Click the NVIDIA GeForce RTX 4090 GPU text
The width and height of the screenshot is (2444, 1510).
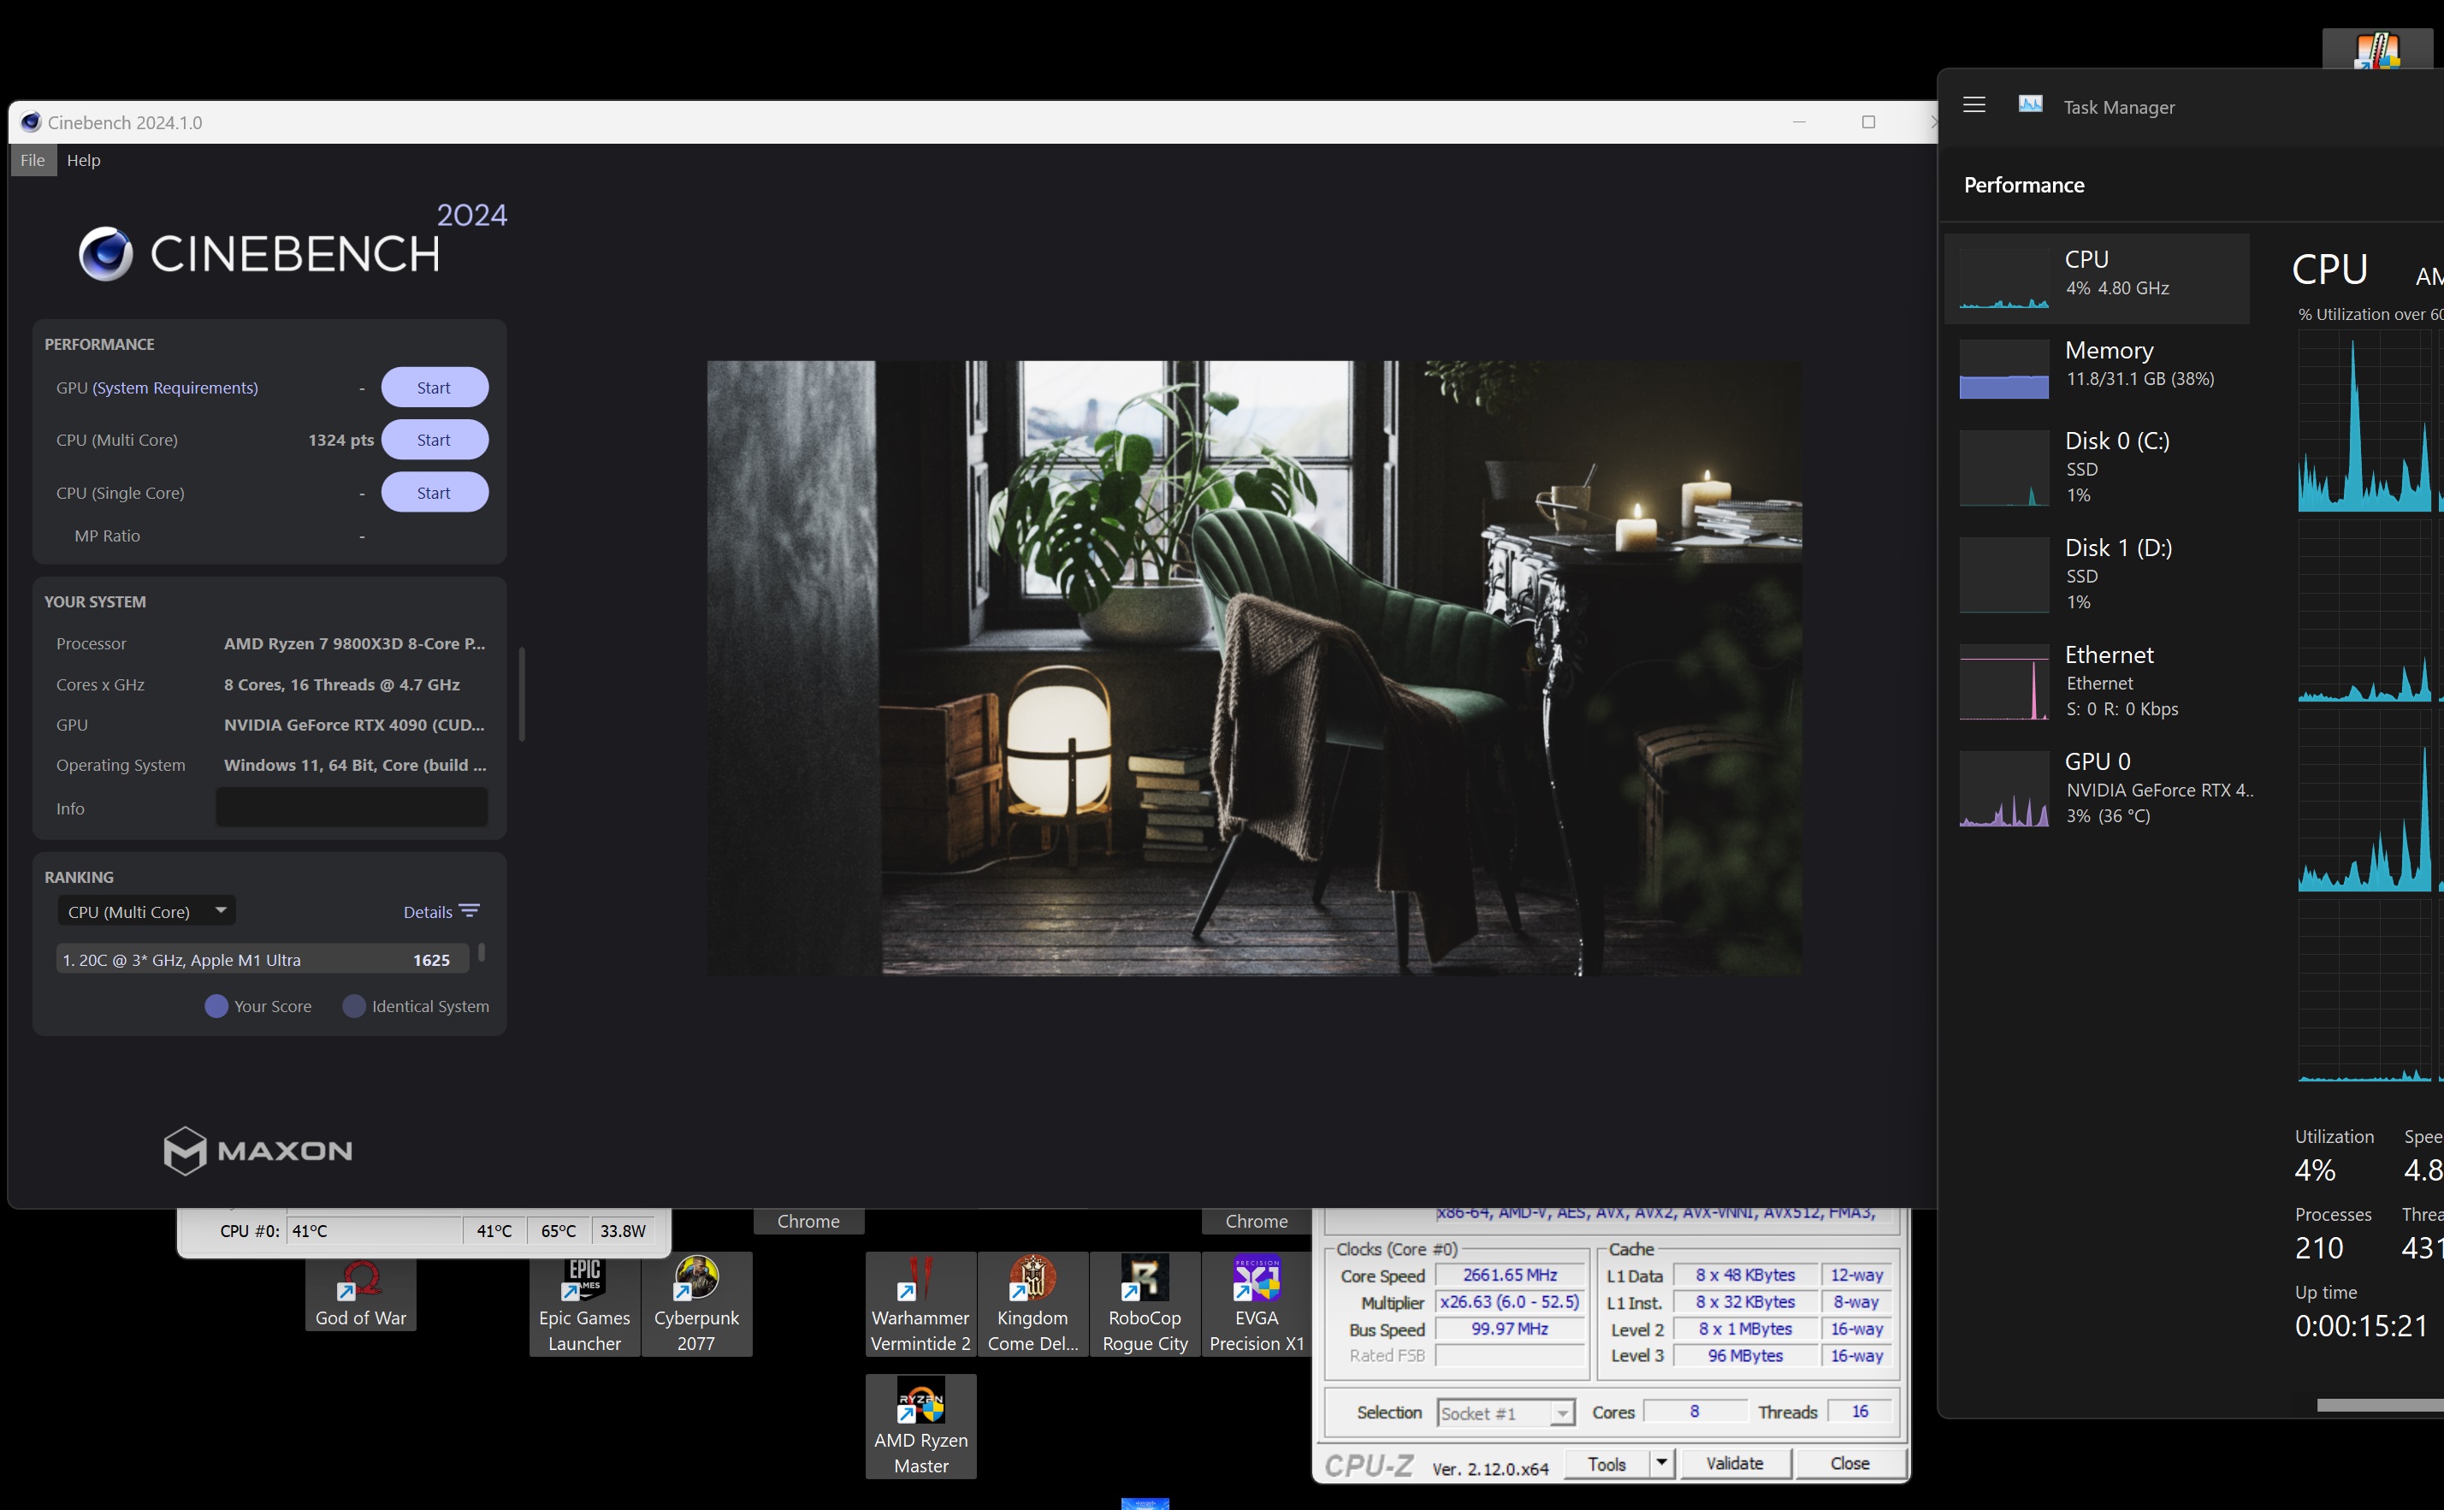click(354, 724)
